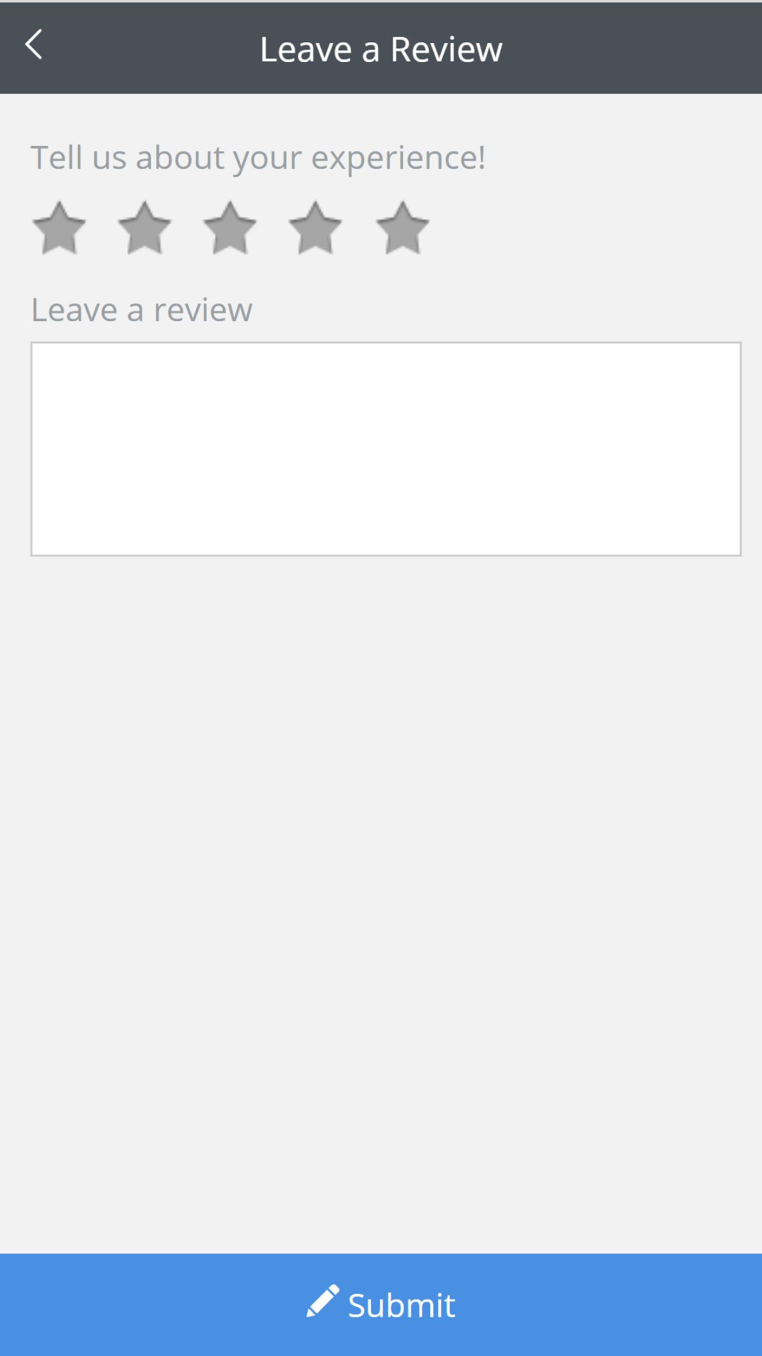Toggle the leftmost rating star on
Viewport: 762px width, 1356px height.
pos(59,228)
